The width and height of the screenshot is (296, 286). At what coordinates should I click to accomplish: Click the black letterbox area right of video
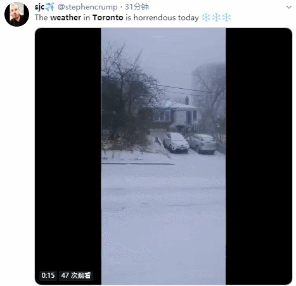point(259,156)
